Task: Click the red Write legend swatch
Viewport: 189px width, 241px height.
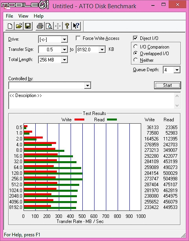Action: click(79, 120)
